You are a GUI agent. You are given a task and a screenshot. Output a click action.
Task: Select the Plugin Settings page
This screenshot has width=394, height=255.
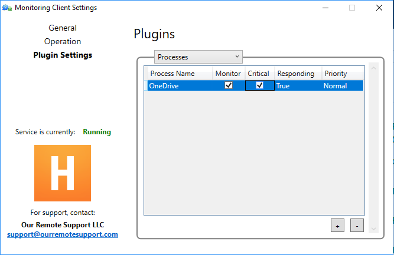point(63,55)
